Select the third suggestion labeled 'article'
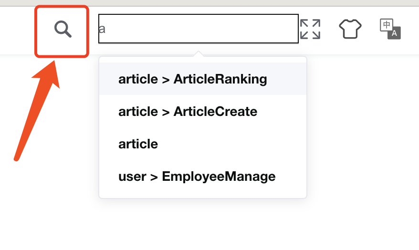Viewport: 419px width, 250px height. [x=138, y=144]
